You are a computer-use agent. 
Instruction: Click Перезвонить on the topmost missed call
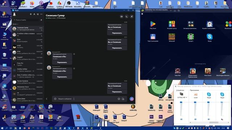(x=117, y=33)
